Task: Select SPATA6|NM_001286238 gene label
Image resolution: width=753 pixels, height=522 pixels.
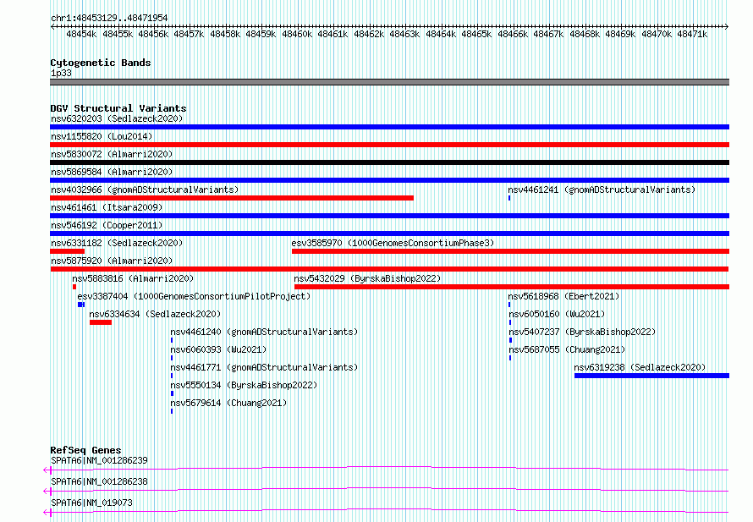Action: 99,481
